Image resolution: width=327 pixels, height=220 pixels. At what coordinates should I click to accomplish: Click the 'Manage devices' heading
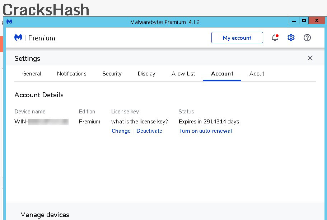click(45, 215)
